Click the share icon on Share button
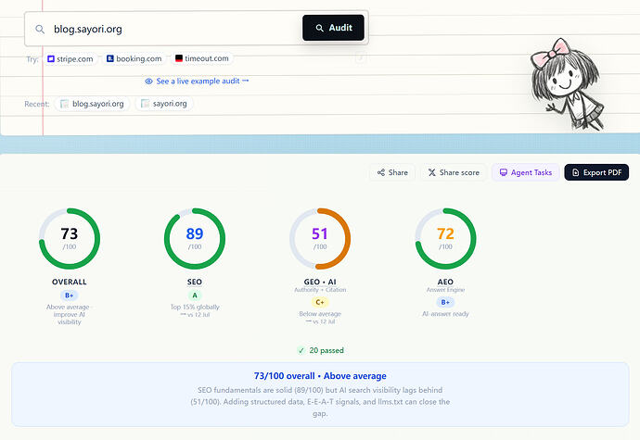Image resolution: width=640 pixels, height=440 pixels. pyautogui.click(x=381, y=172)
